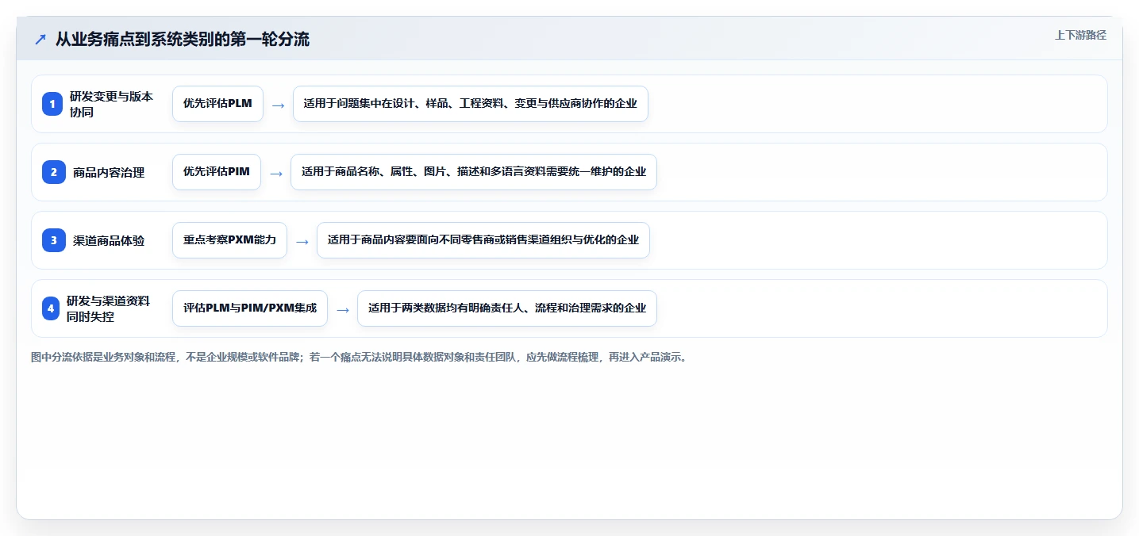Click the number 4 badge

click(x=51, y=308)
